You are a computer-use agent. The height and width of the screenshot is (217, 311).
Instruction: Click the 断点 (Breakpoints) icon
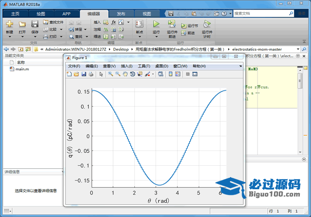(140, 24)
